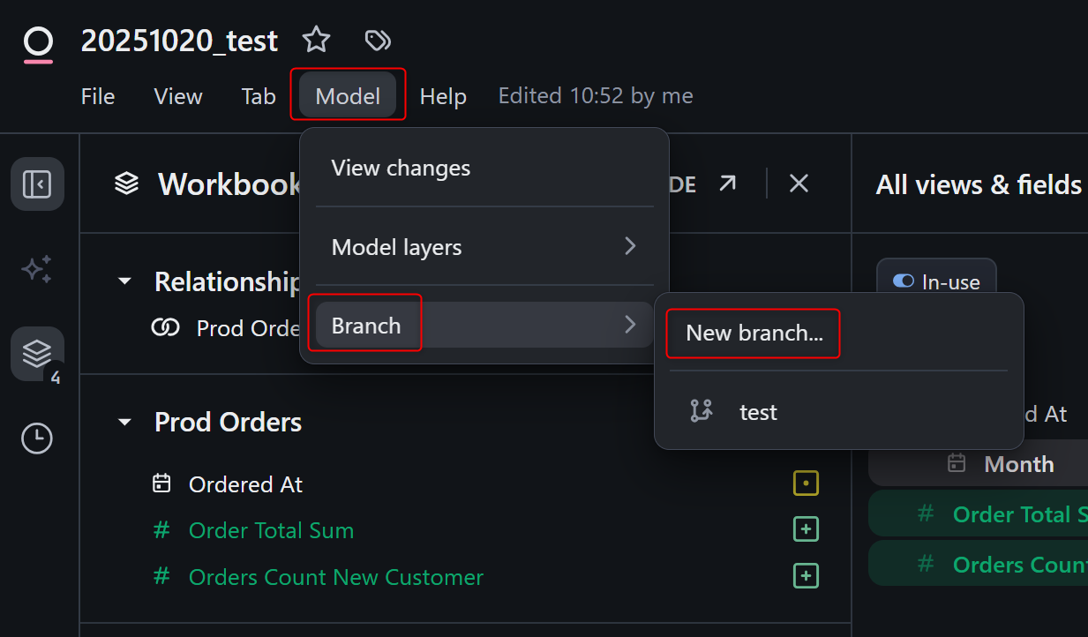Open the AI sparkle sidebar icon
The image size is (1088, 637).
(x=37, y=269)
